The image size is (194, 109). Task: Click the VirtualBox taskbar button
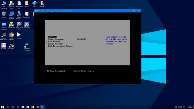click(42, 107)
